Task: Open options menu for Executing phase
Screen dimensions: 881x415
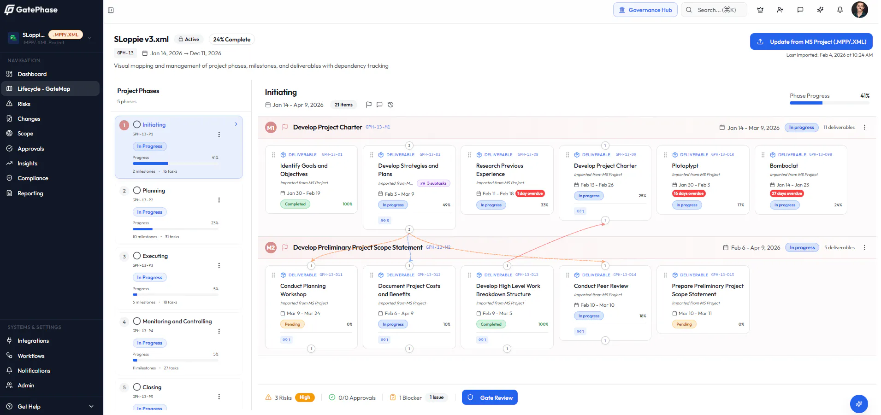Action: click(x=219, y=265)
